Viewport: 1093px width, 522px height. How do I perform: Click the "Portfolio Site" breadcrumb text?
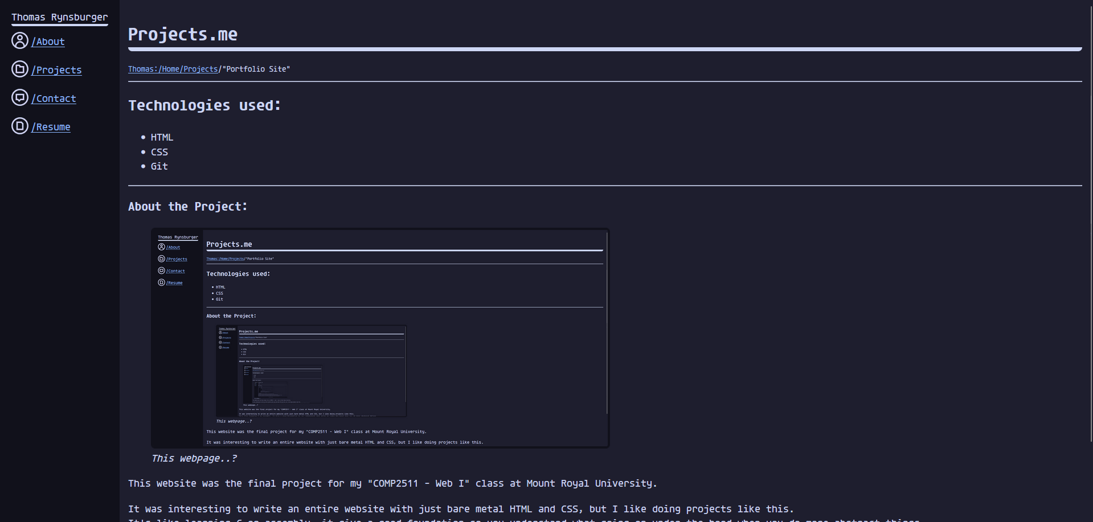point(256,69)
